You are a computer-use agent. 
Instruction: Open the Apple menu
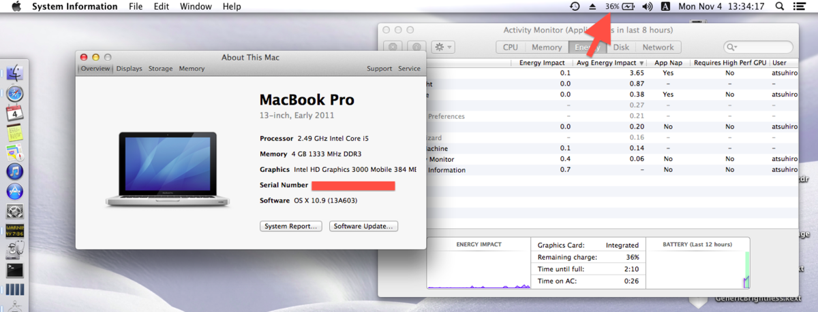[16, 6]
